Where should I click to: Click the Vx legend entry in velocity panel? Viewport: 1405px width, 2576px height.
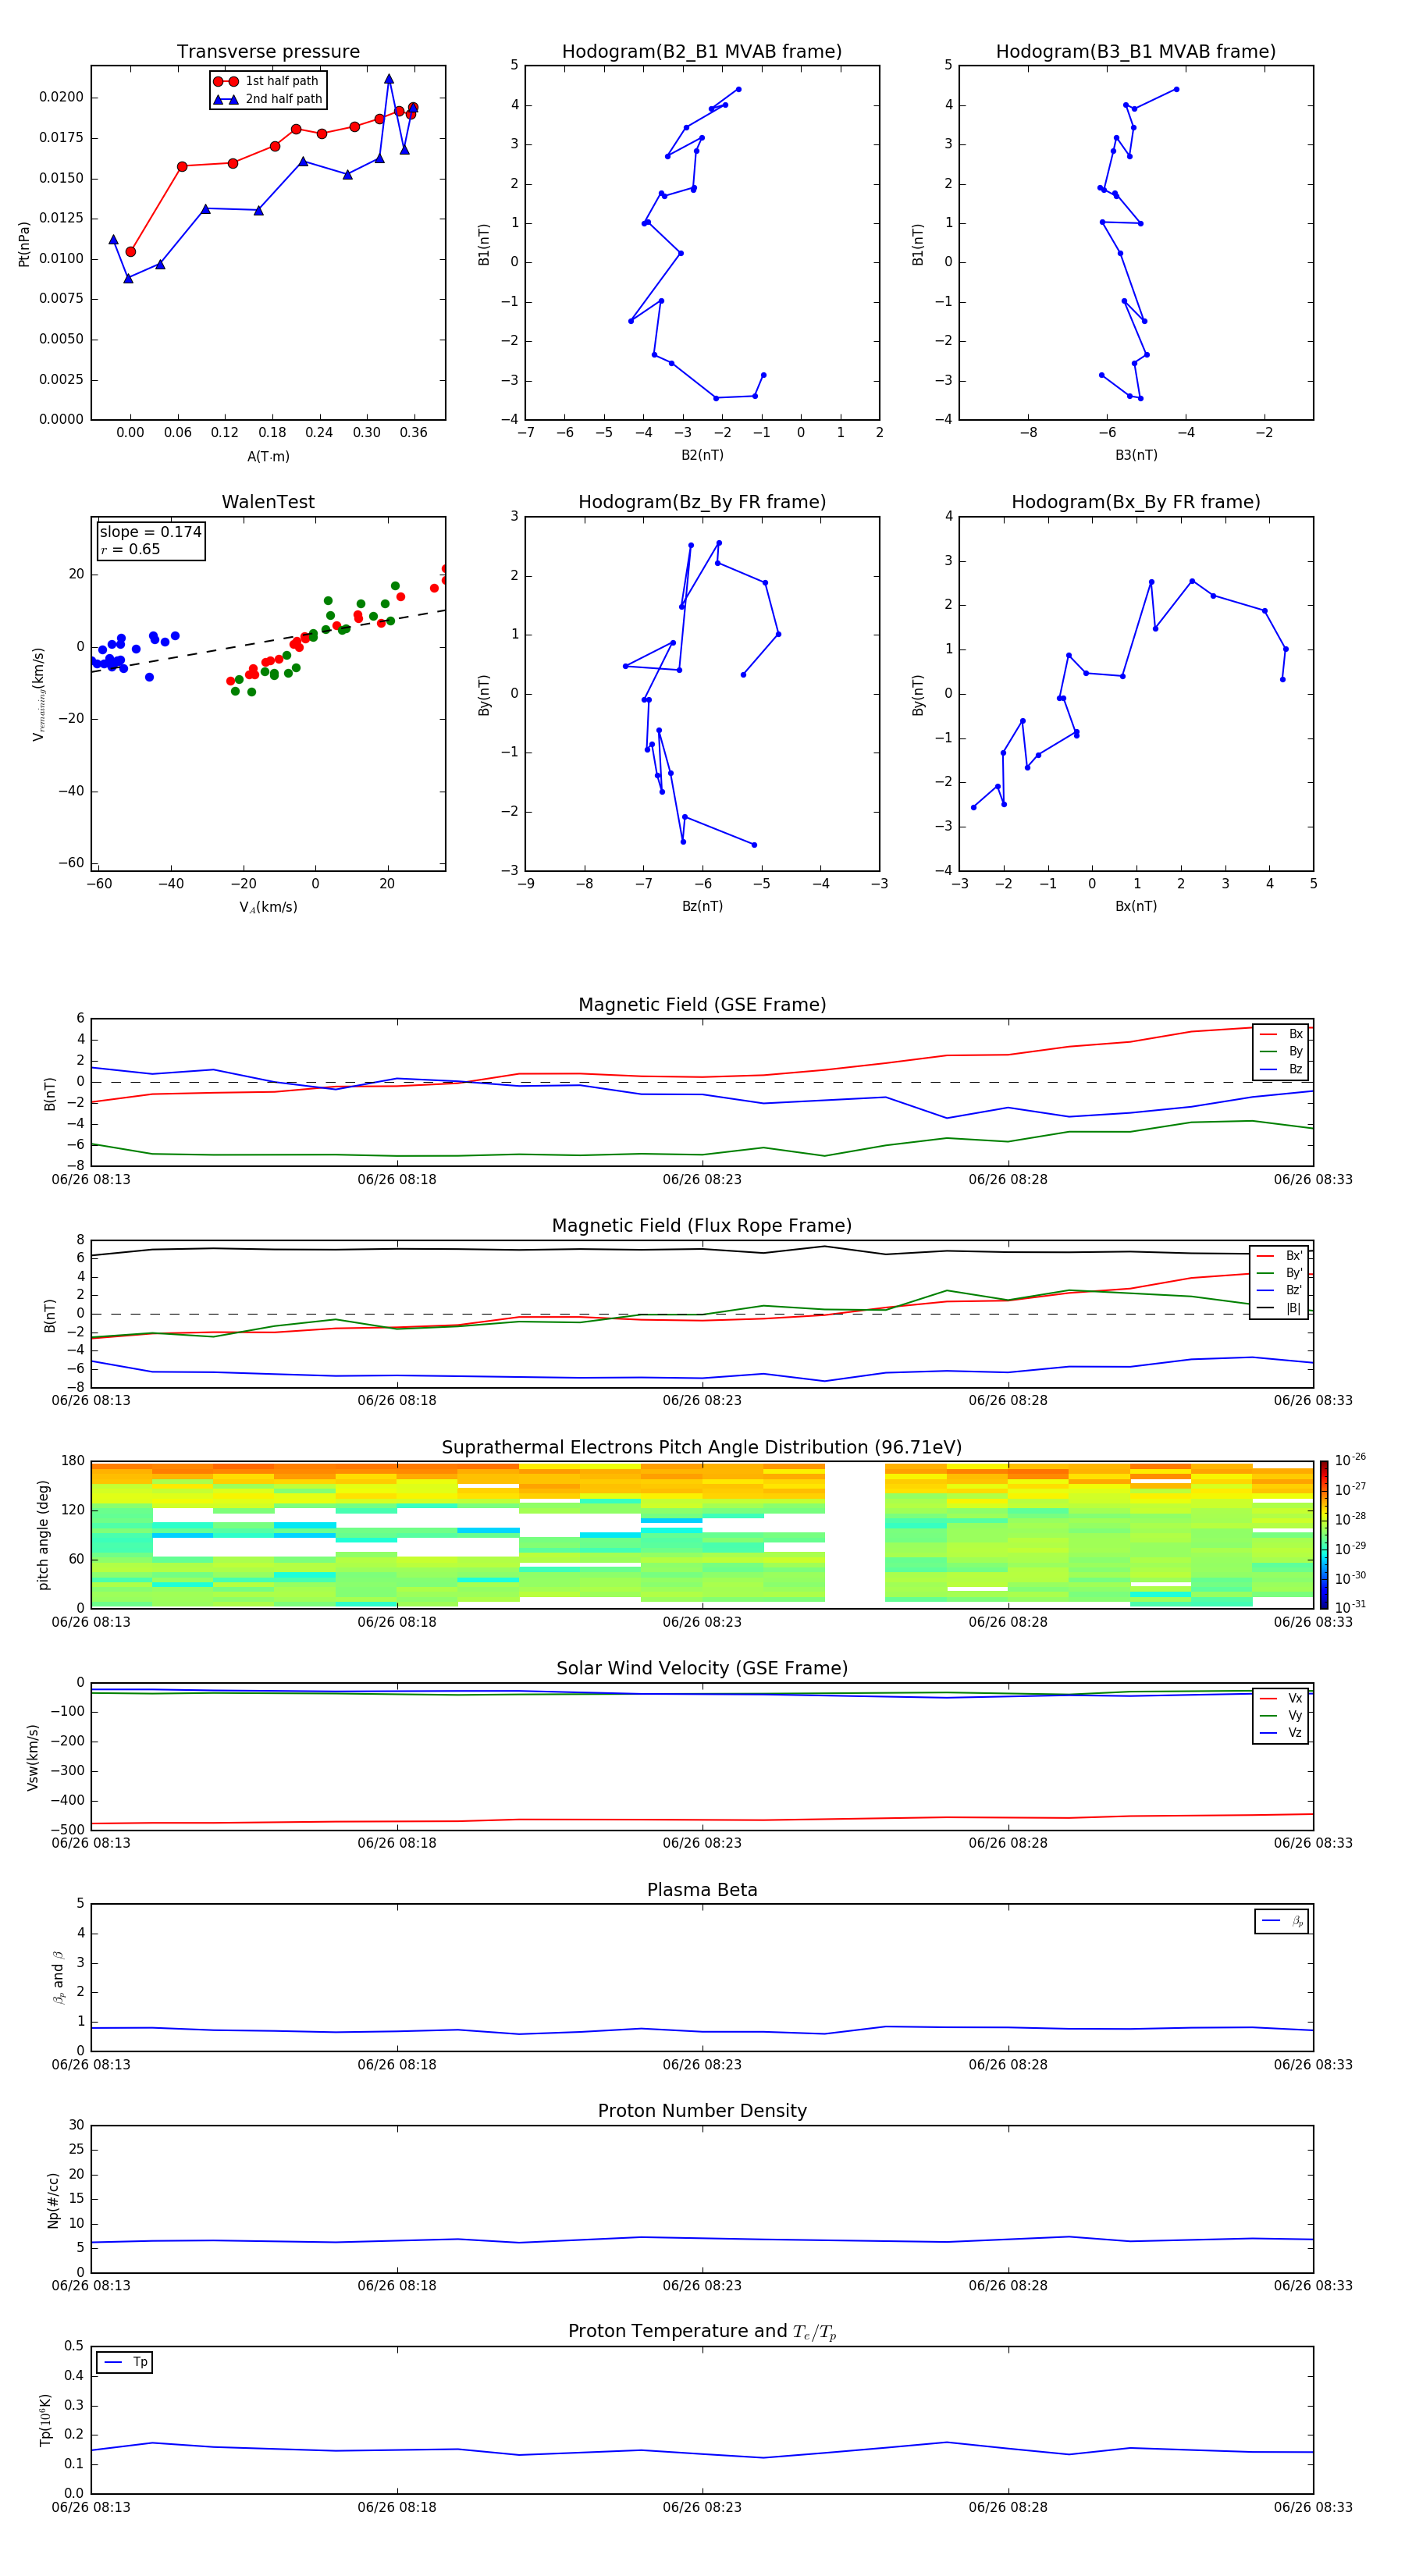click(1281, 1698)
